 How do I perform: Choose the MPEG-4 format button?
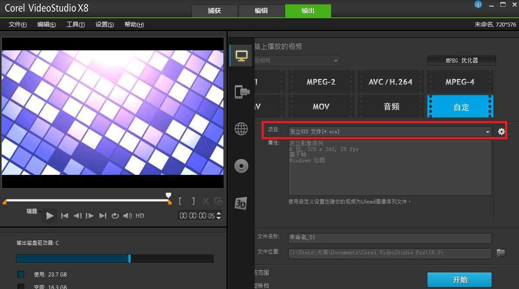460,82
